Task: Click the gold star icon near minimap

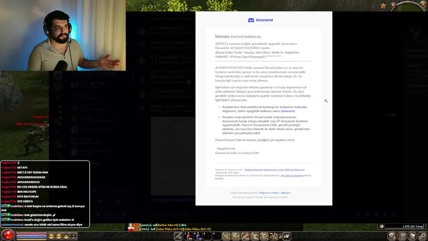Action: click(383, 5)
